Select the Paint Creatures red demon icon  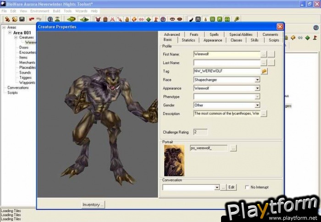98,19
